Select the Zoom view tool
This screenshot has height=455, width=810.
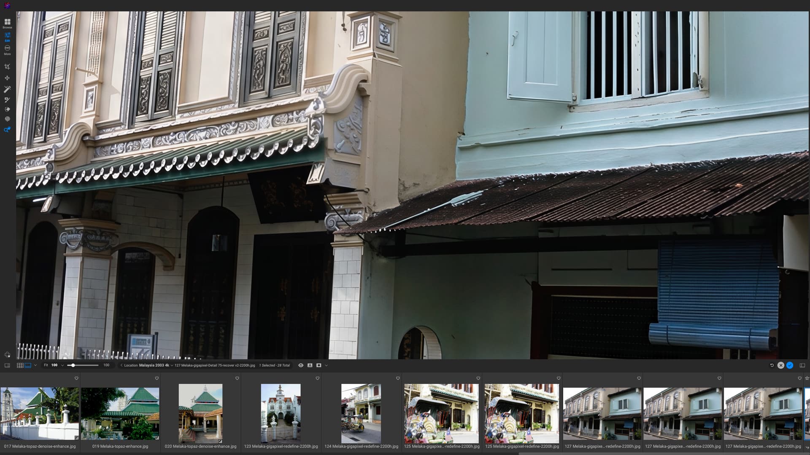[x=7, y=130]
